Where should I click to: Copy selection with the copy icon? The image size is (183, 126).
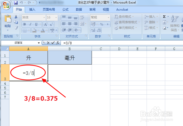16,22
